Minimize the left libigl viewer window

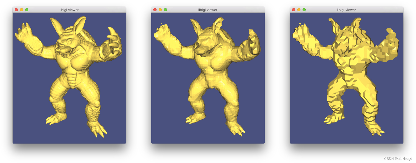[x=22, y=10]
